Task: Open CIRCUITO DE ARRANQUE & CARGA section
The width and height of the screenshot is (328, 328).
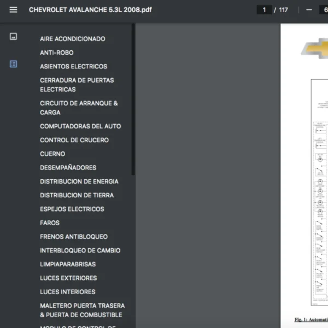Action: pyautogui.click(x=79, y=108)
